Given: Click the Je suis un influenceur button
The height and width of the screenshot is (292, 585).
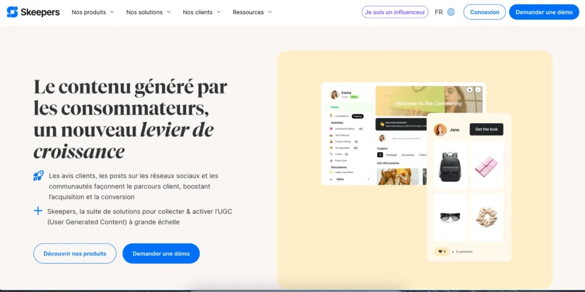Looking at the screenshot, I should click(x=395, y=12).
